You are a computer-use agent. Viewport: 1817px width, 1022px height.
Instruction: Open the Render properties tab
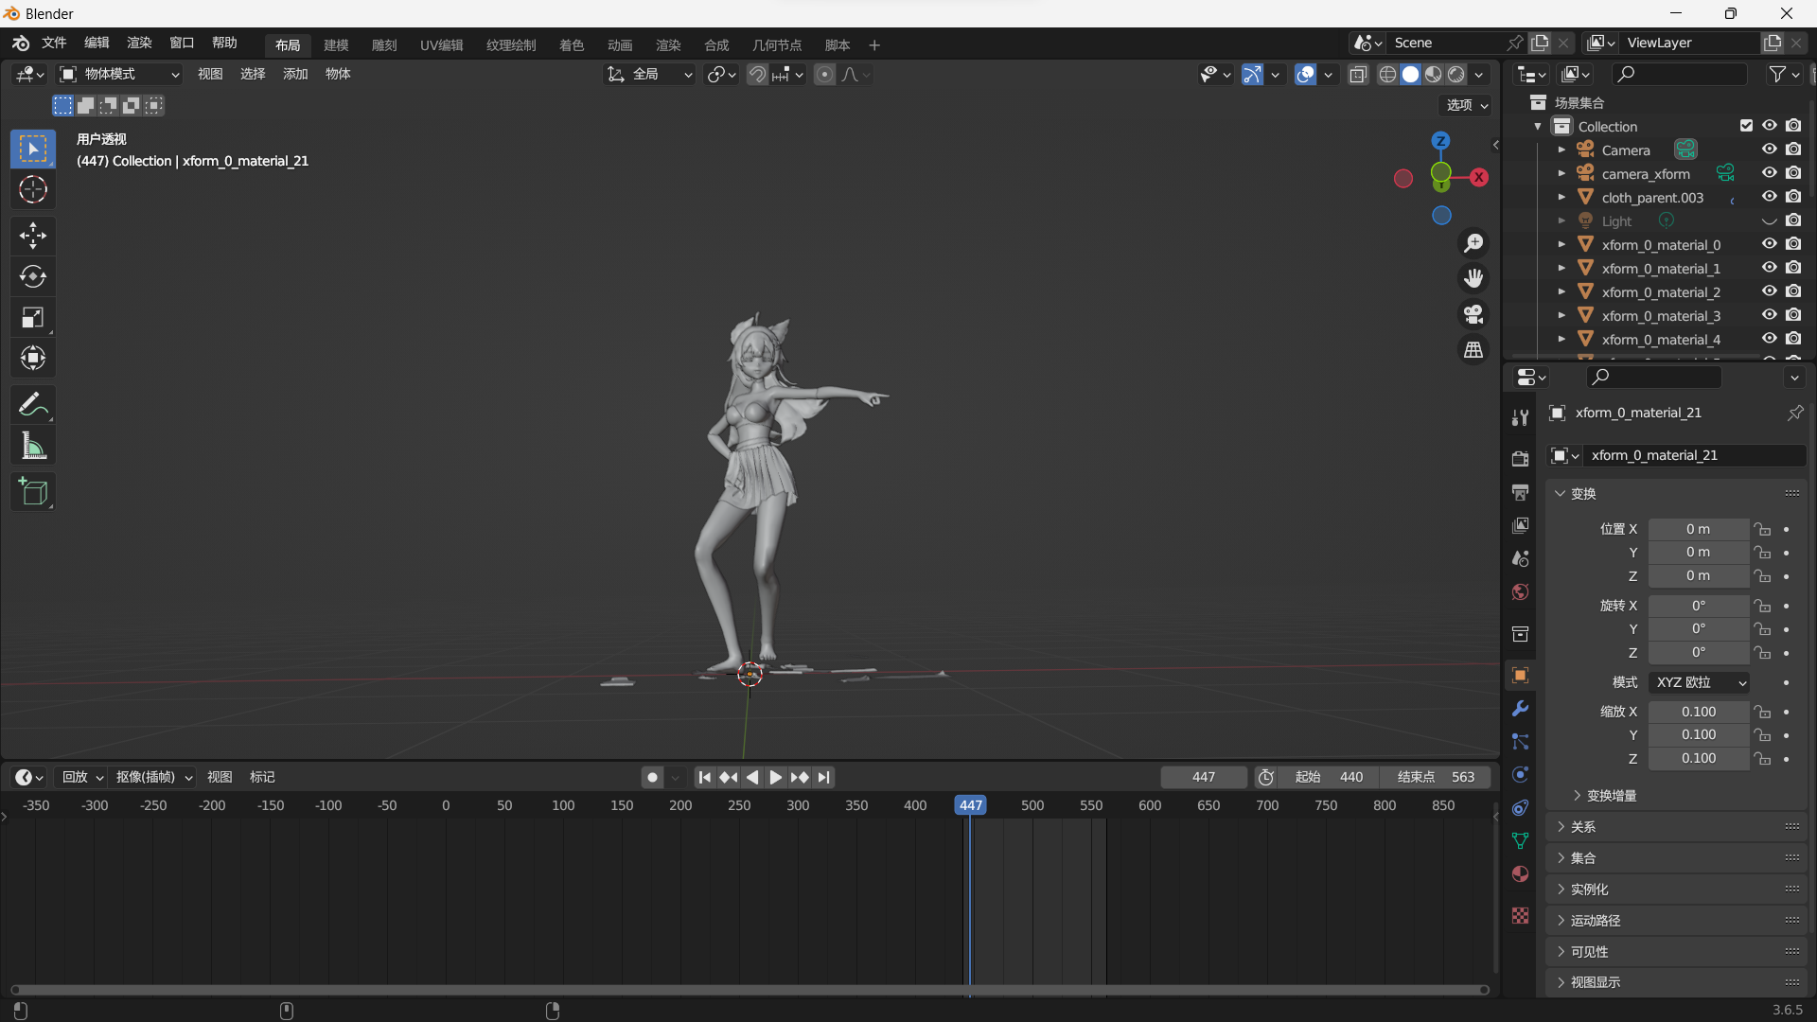coord(1520,459)
